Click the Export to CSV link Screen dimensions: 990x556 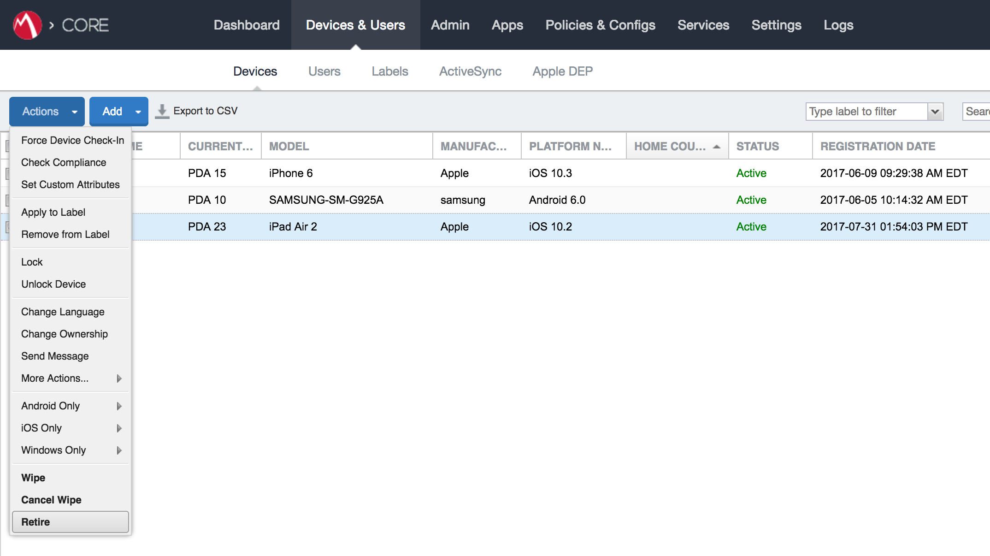tap(205, 111)
